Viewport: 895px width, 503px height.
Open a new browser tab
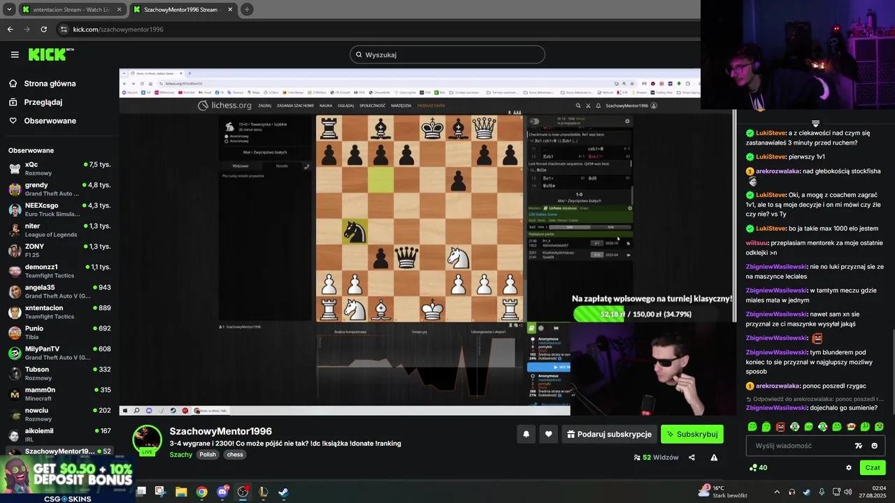[247, 10]
